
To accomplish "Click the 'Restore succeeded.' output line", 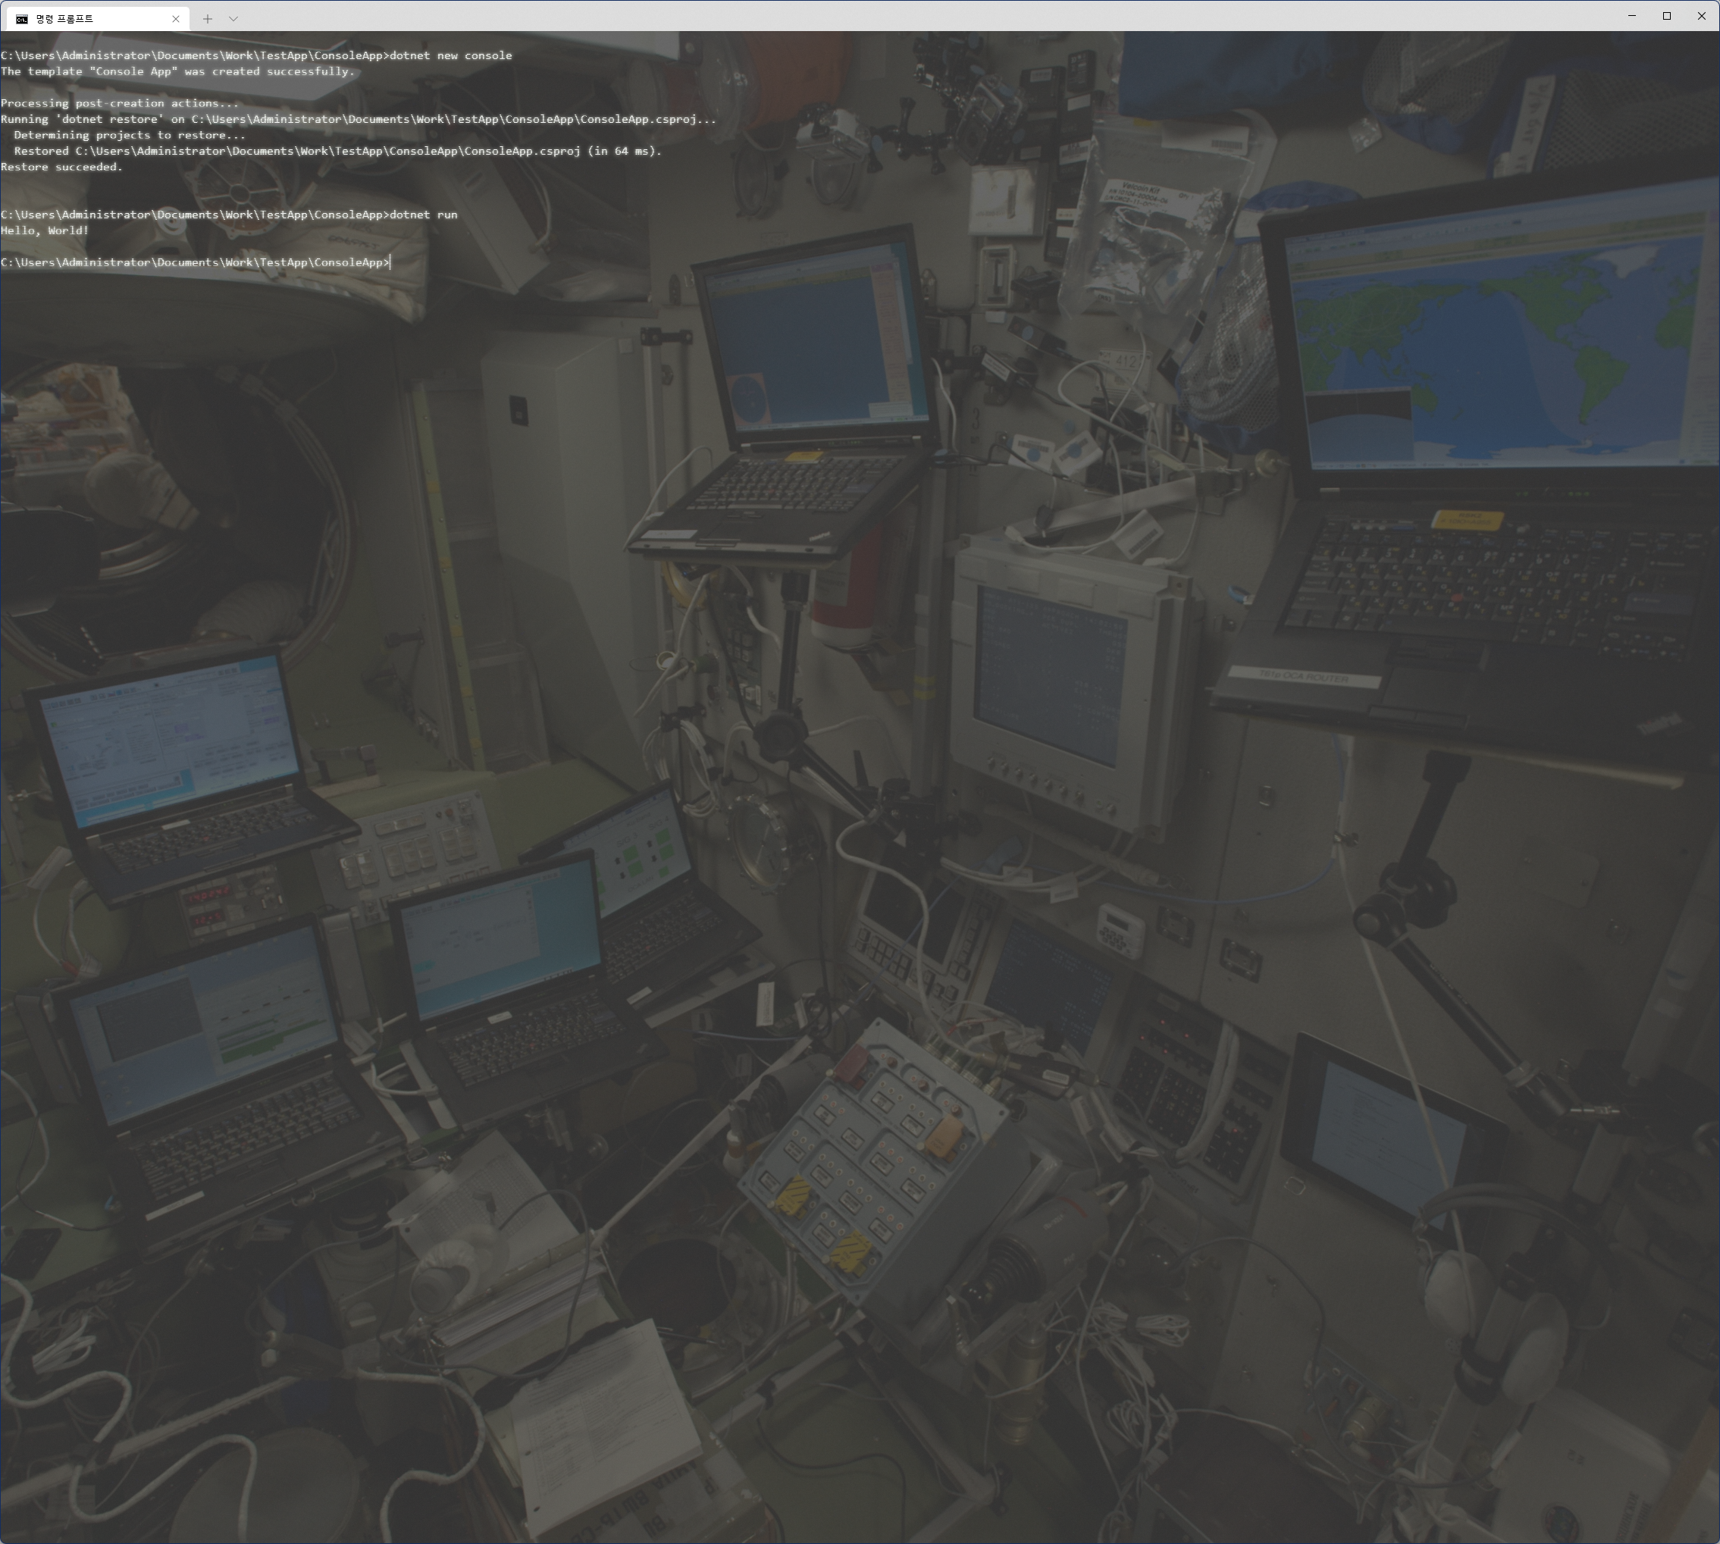I will click(x=62, y=167).
